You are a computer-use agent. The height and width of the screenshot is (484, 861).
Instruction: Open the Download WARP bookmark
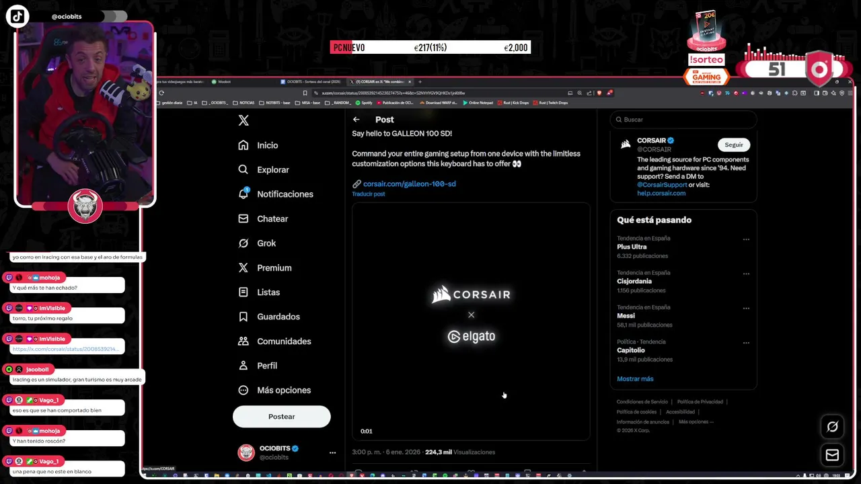pos(439,103)
